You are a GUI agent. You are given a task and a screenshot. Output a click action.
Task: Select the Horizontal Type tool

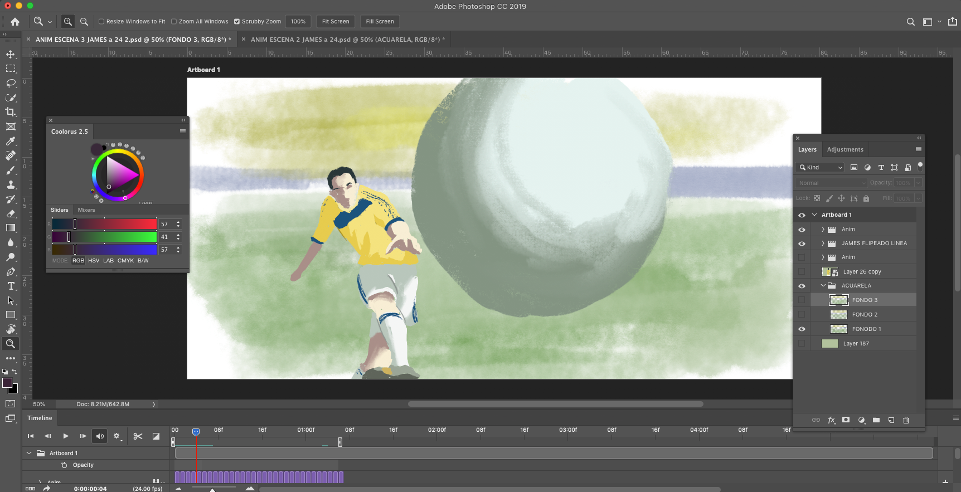point(11,286)
